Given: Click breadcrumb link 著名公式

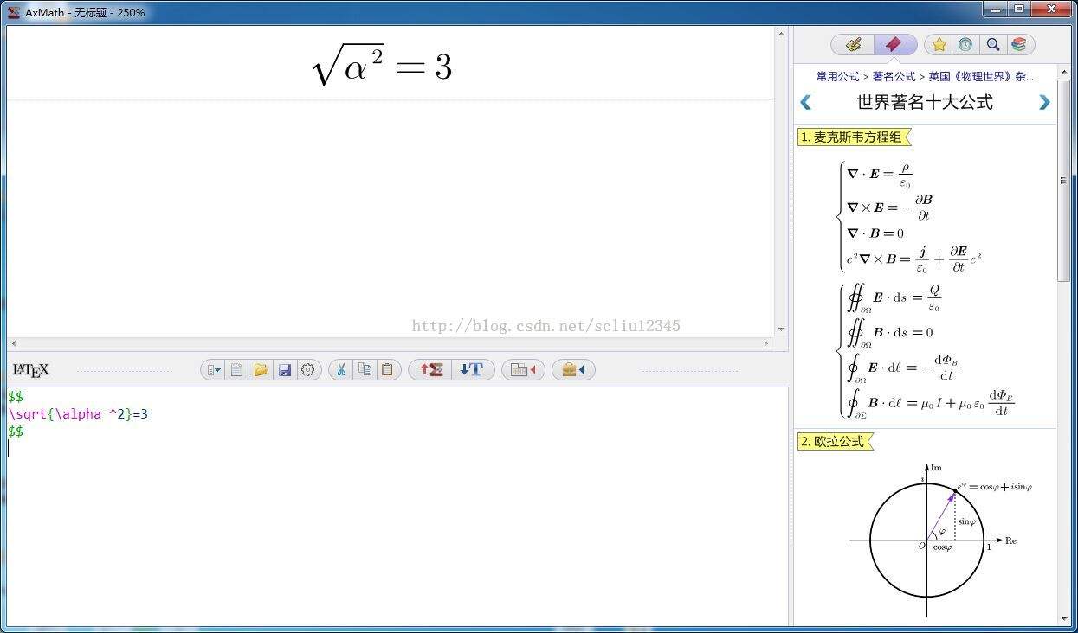Looking at the screenshot, I should [x=894, y=77].
